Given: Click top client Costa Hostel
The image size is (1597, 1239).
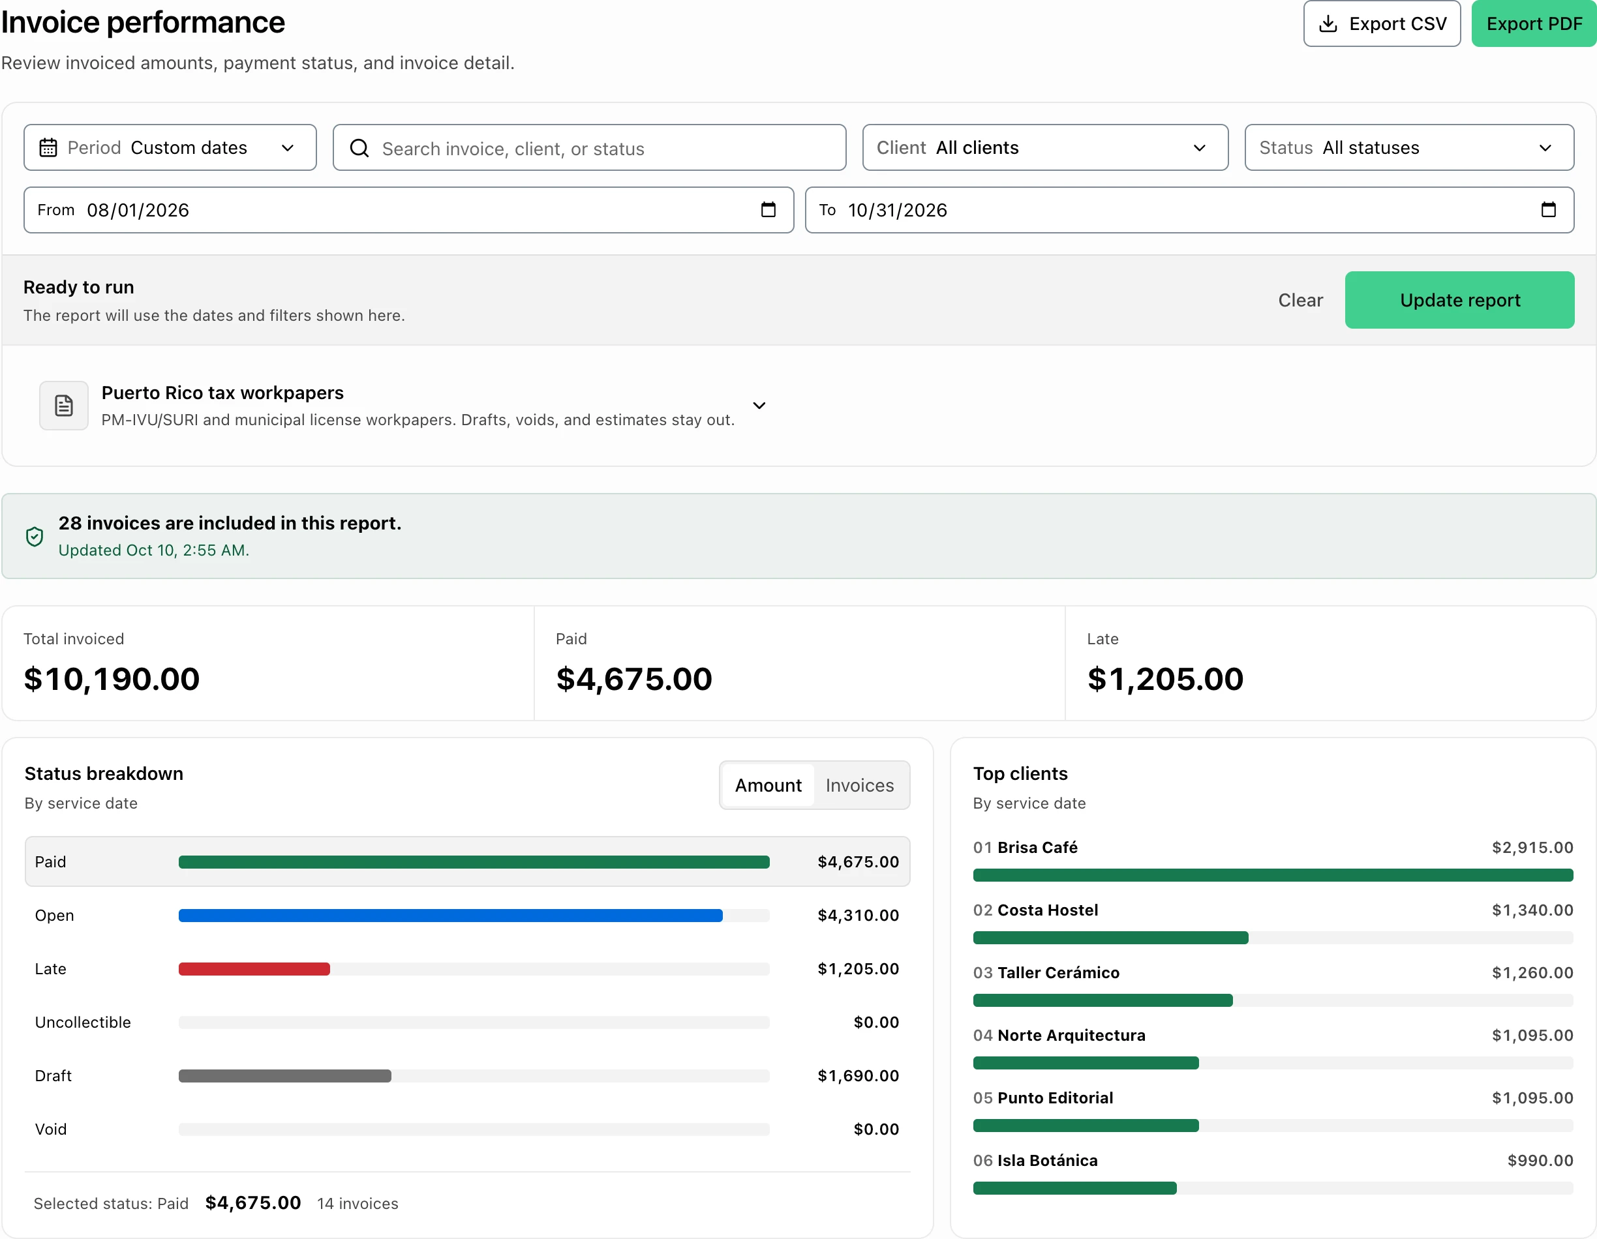Looking at the screenshot, I should tap(1272, 923).
